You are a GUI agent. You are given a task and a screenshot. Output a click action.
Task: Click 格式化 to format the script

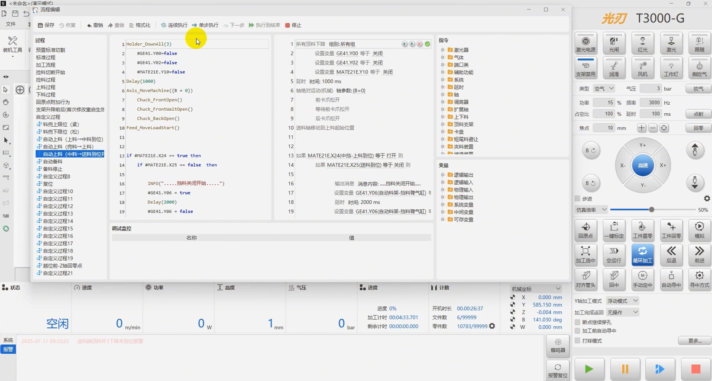coord(139,25)
